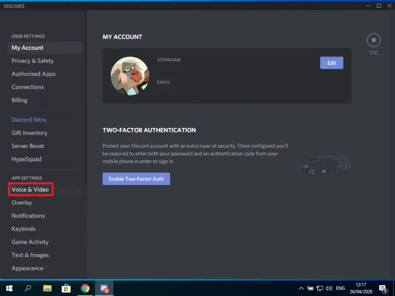
Task: Go to Privacy & Safety settings
Action: [x=32, y=61]
